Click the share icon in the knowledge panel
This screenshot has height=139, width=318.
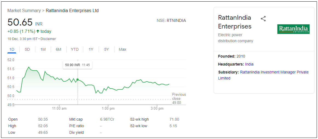[x=263, y=19]
